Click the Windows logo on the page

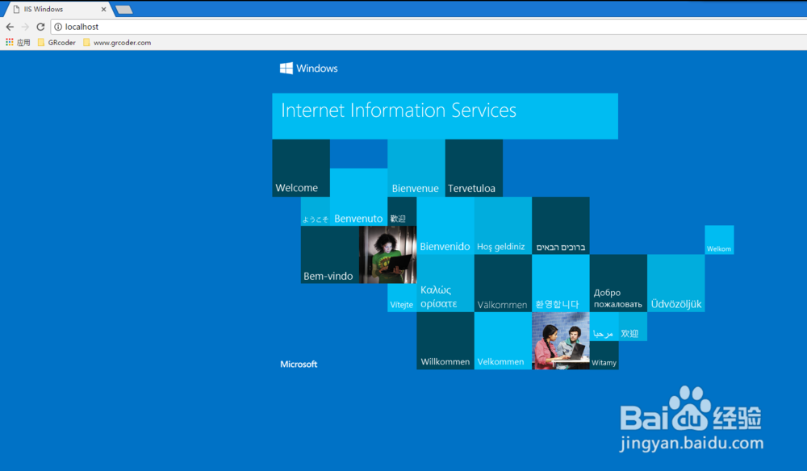[x=309, y=69]
